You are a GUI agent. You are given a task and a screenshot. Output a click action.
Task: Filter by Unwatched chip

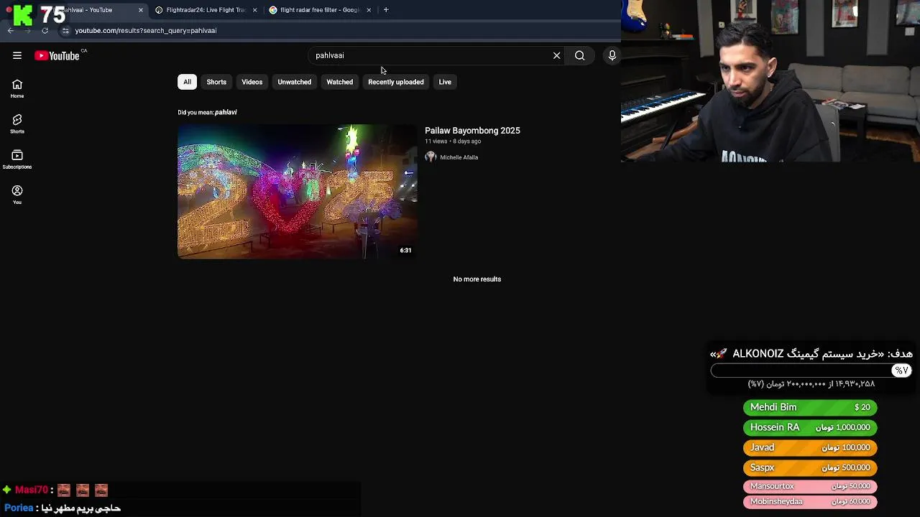[x=294, y=82]
